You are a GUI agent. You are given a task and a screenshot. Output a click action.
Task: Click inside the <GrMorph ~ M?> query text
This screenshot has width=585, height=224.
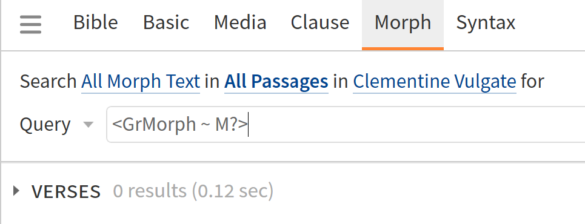[x=180, y=125]
